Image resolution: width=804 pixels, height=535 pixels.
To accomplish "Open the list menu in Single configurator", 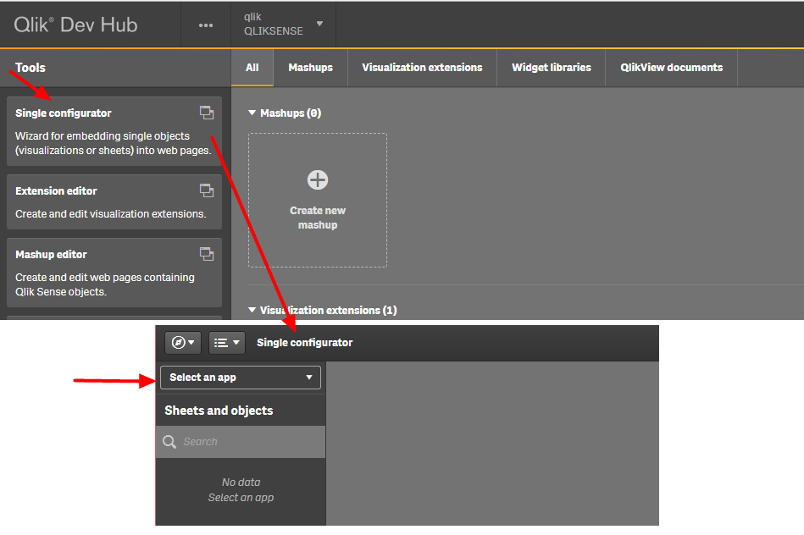I will point(227,342).
